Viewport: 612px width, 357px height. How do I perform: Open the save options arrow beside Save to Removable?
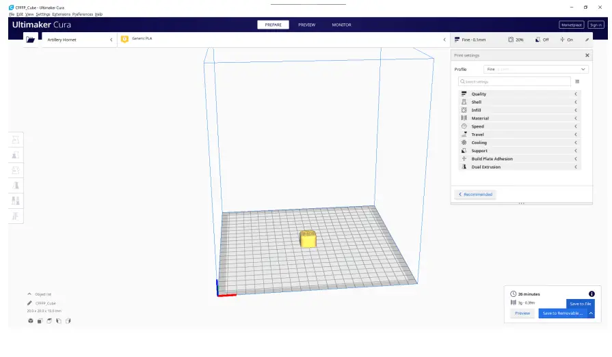click(x=591, y=313)
